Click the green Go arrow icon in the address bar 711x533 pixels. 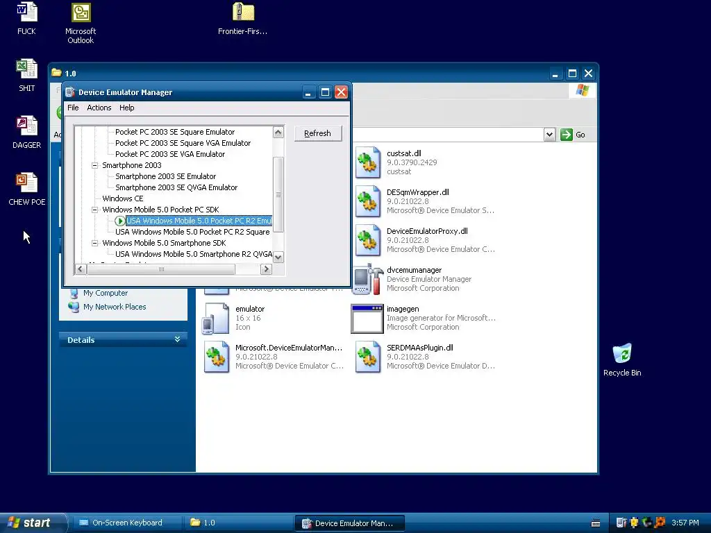[567, 135]
